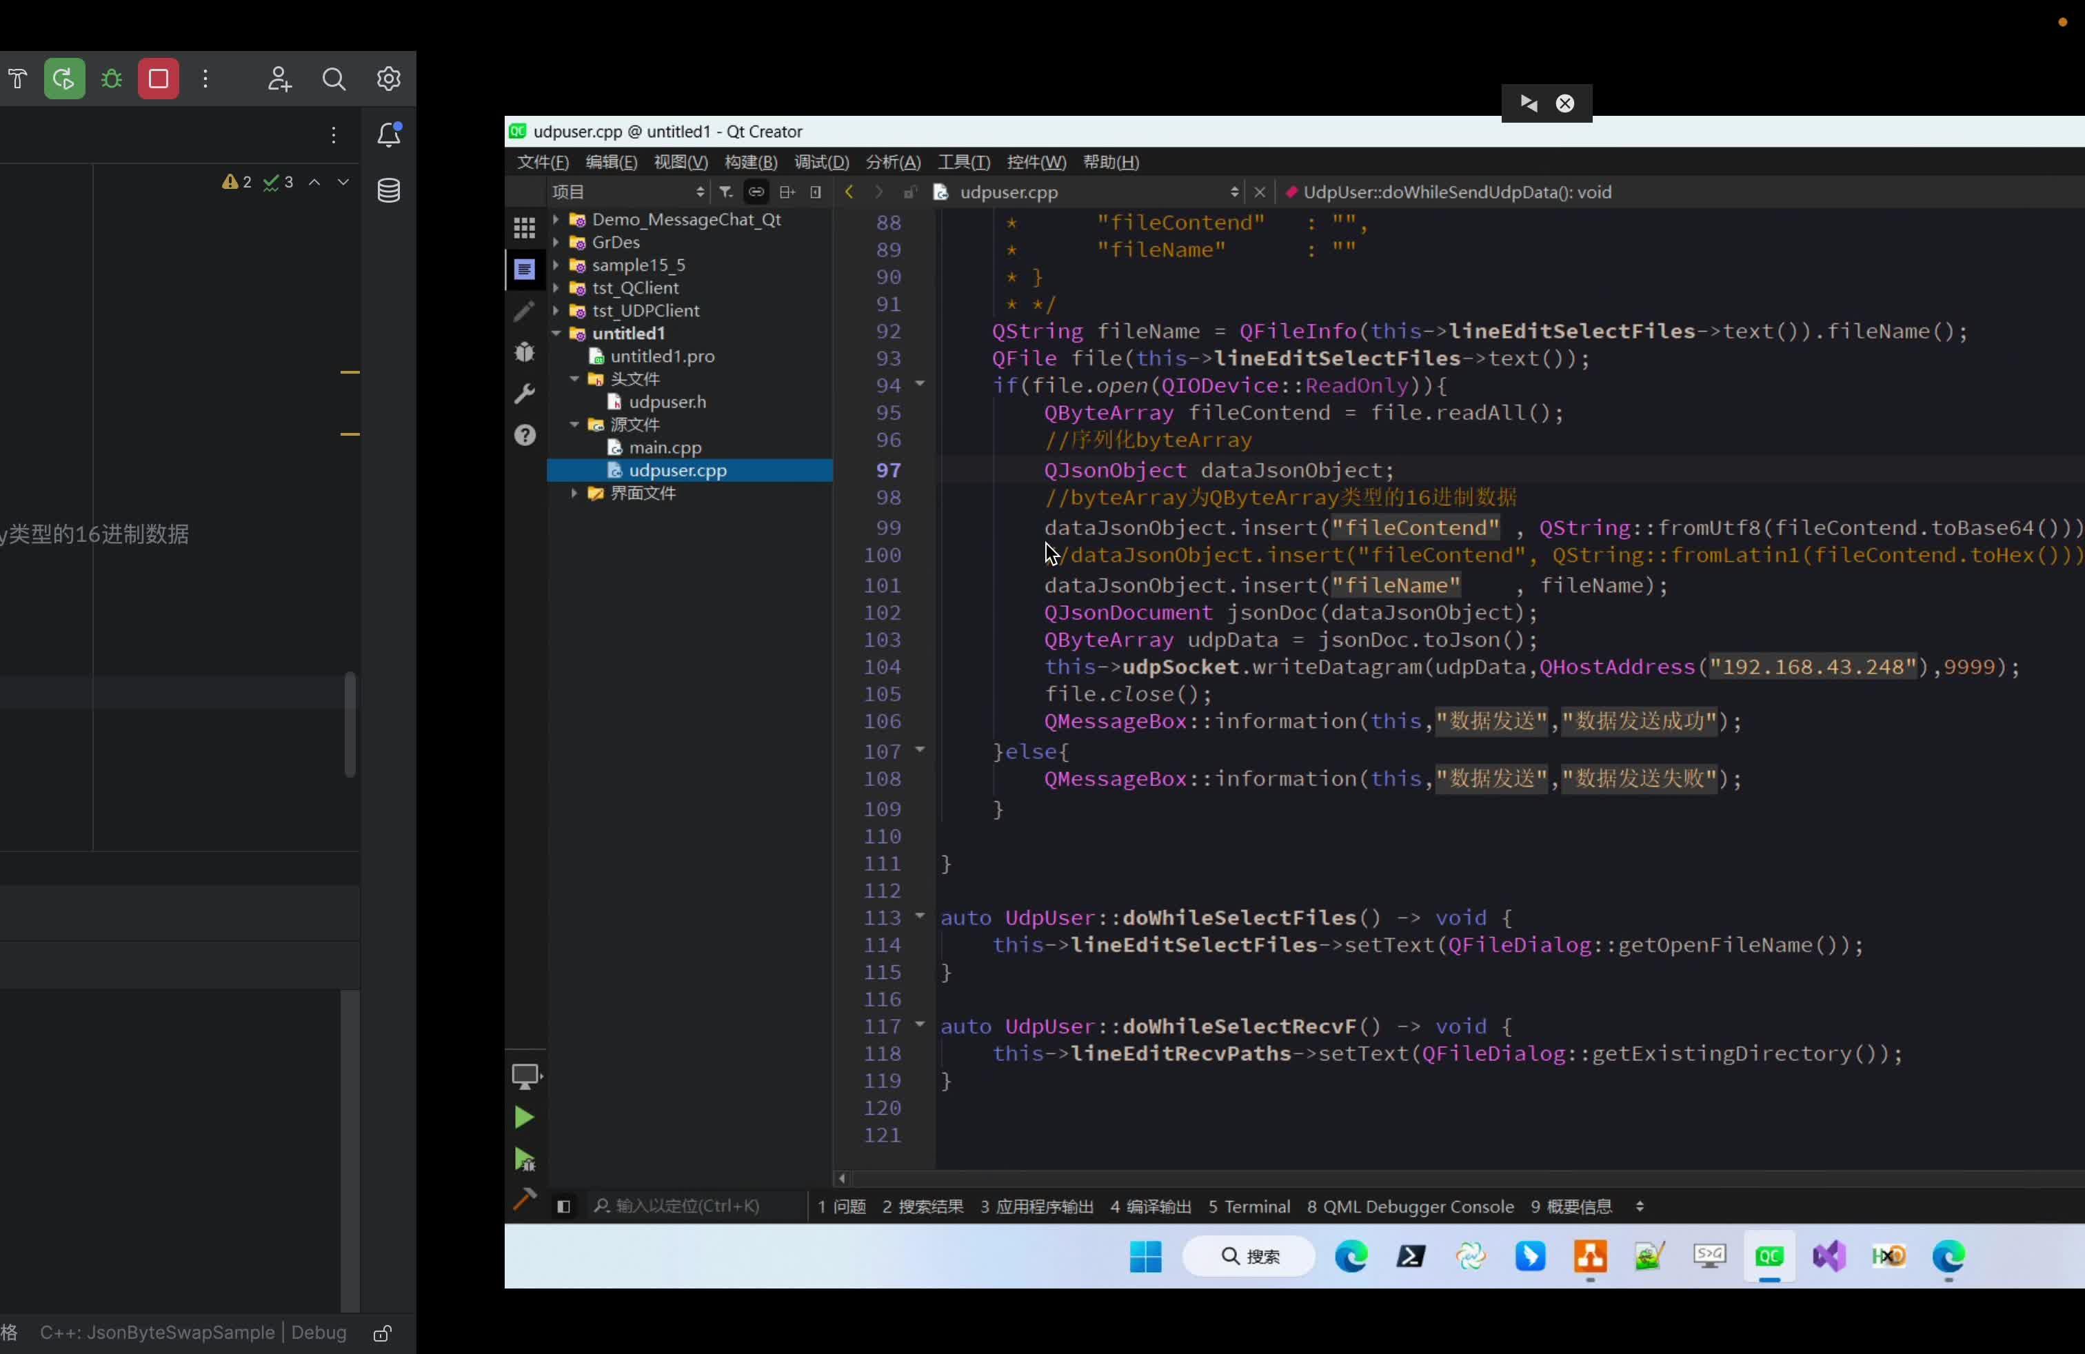2085x1354 pixels.
Task: Expand the 界面文件 folder
Action: pyautogui.click(x=574, y=493)
